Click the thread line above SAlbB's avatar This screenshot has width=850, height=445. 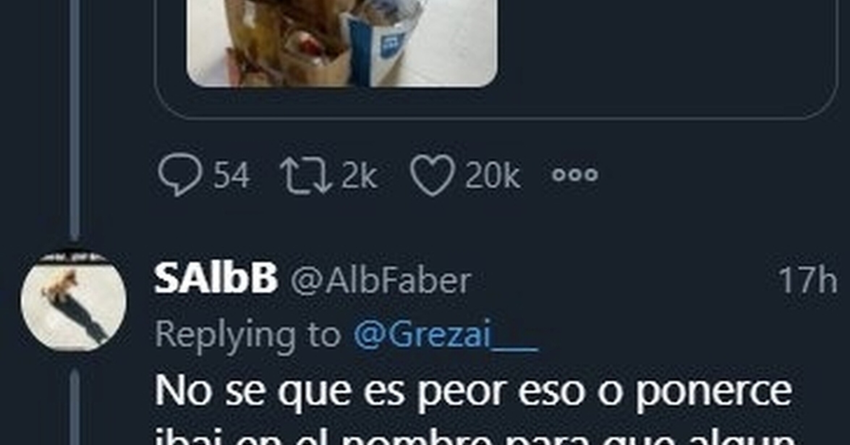point(74,119)
